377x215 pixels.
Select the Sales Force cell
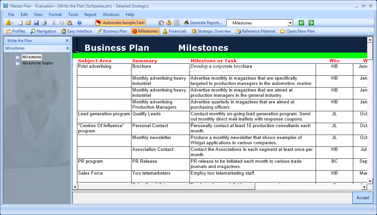(x=104, y=176)
